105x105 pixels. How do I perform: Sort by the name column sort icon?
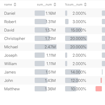[15, 4]
